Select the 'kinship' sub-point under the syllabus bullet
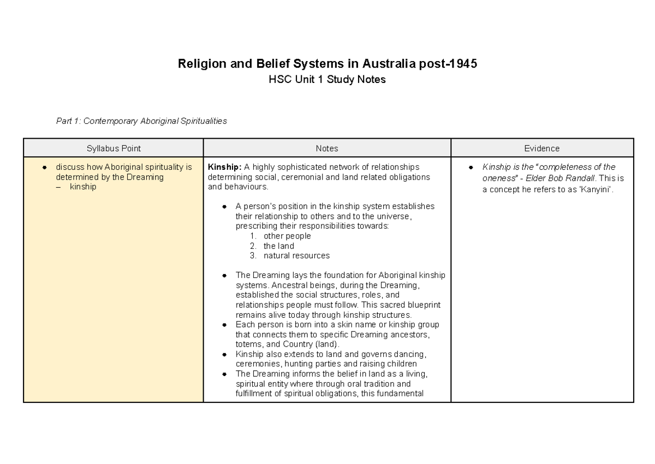 click(82, 186)
